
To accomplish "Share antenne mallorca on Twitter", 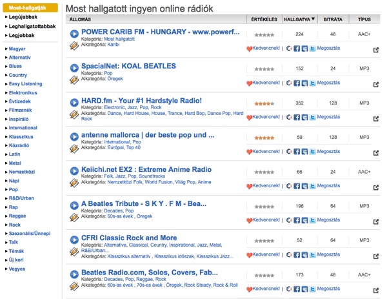I will pyautogui.click(x=312, y=152).
